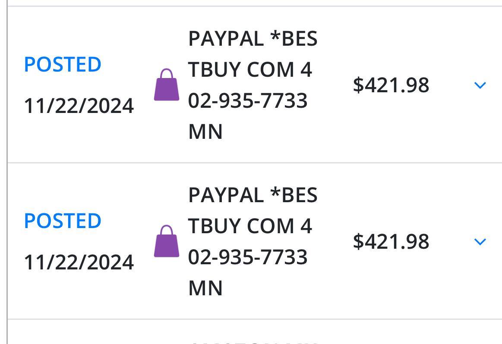The width and height of the screenshot is (502, 344).
Task: Click the 02-935-7733 phone number in the first transaction
Action: pos(248,100)
